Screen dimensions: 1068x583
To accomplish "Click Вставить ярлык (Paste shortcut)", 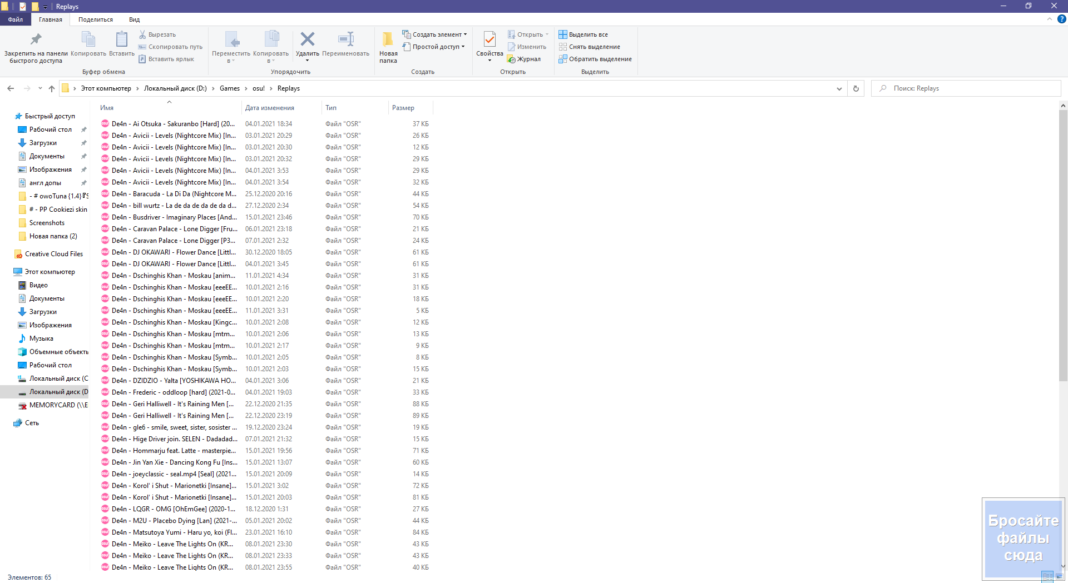I will pyautogui.click(x=166, y=59).
